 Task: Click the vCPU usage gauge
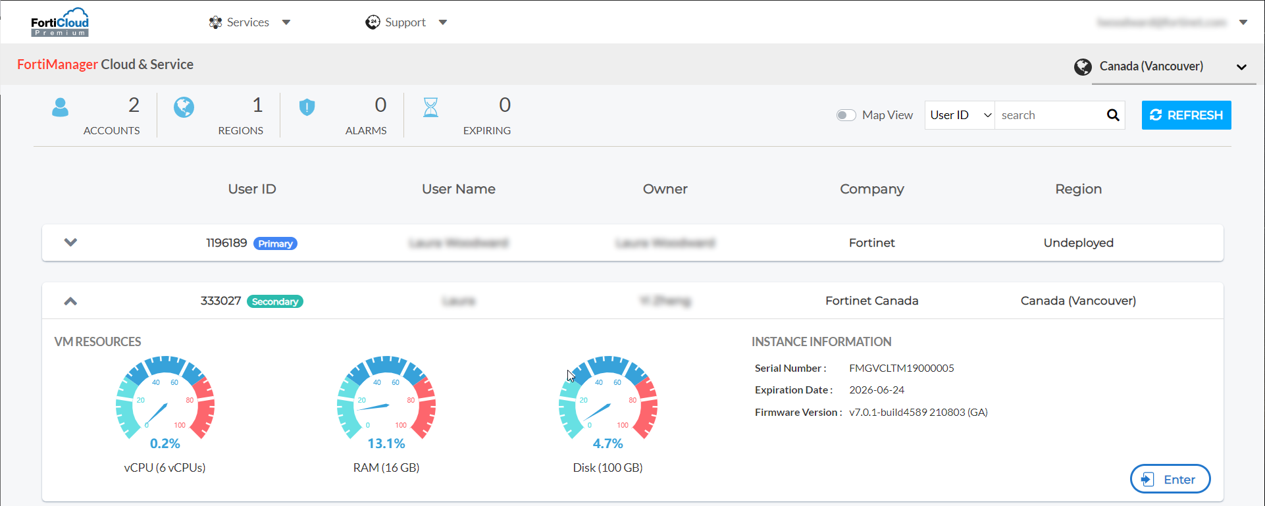pos(165,399)
